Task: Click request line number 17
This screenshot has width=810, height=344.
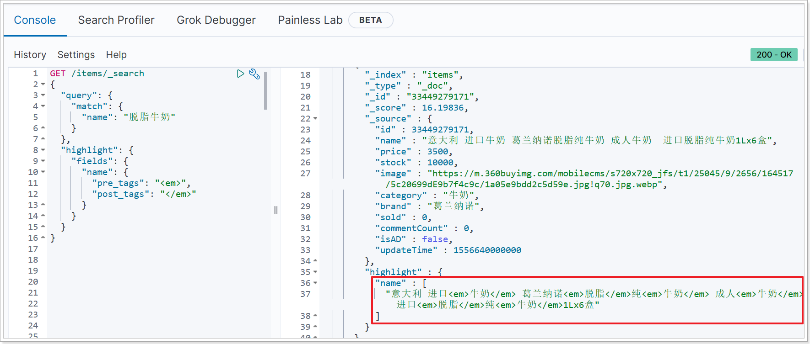Action: pyautogui.click(x=33, y=249)
